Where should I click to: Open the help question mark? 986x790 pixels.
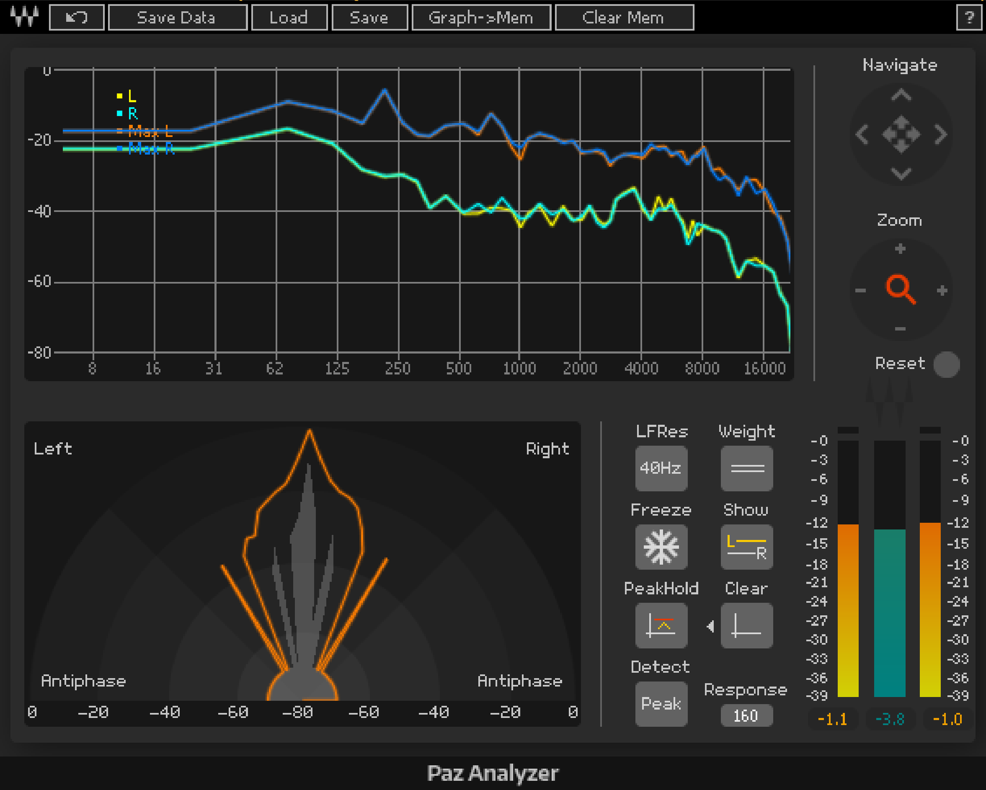click(x=969, y=18)
